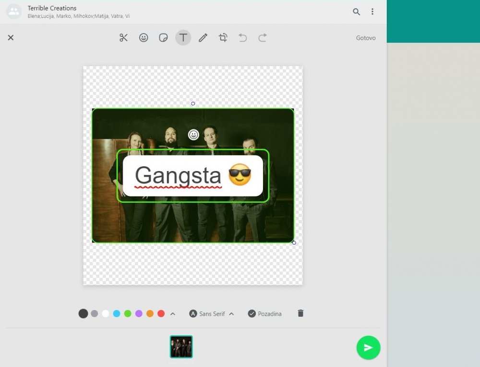Pick the orange text color

coord(150,313)
